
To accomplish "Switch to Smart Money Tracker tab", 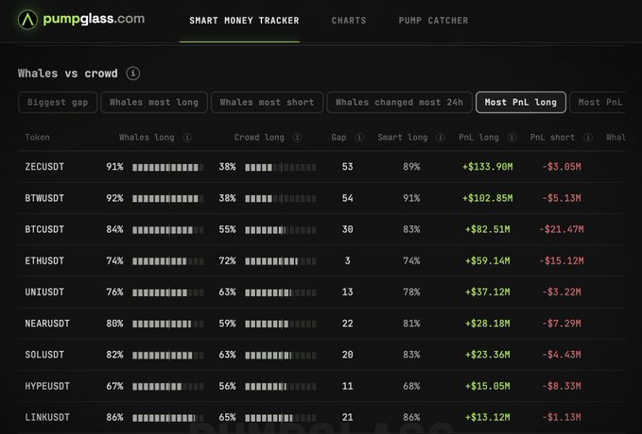I will 244,21.
